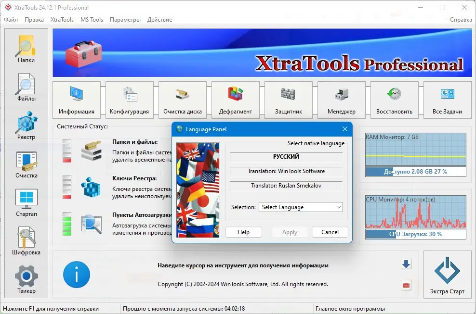Open the Параметры menu
Viewport: 476px width, 314px height.
coord(125,20)
